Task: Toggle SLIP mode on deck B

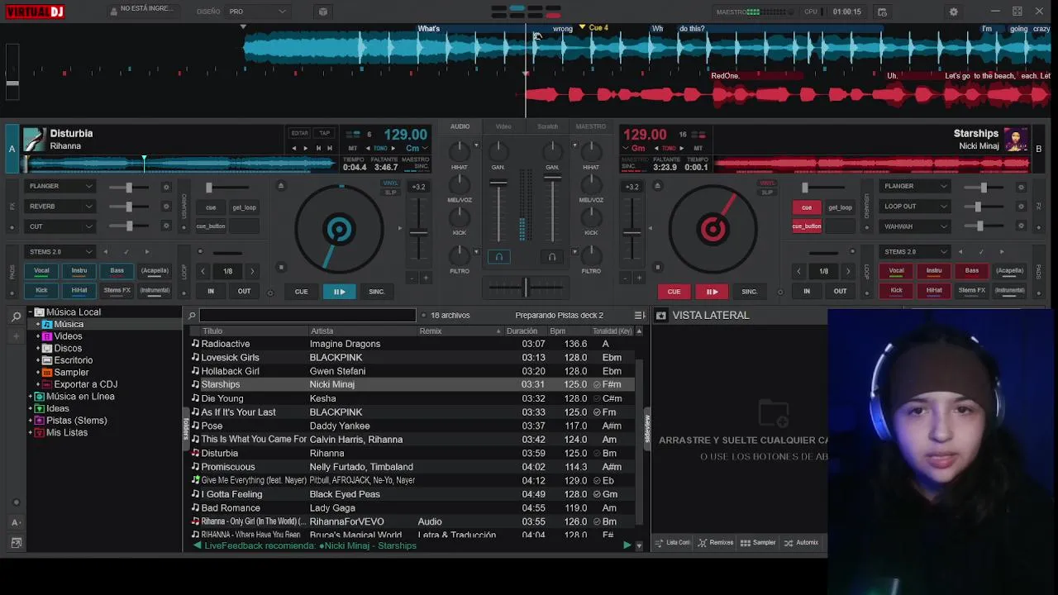Action: pyautogui.click(x=767, y=192)
